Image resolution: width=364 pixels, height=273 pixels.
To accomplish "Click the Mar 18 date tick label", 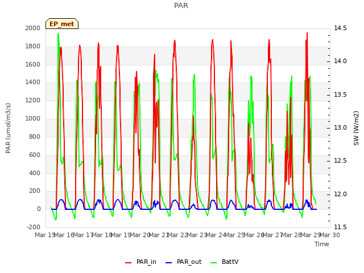I will coord(102,235).
